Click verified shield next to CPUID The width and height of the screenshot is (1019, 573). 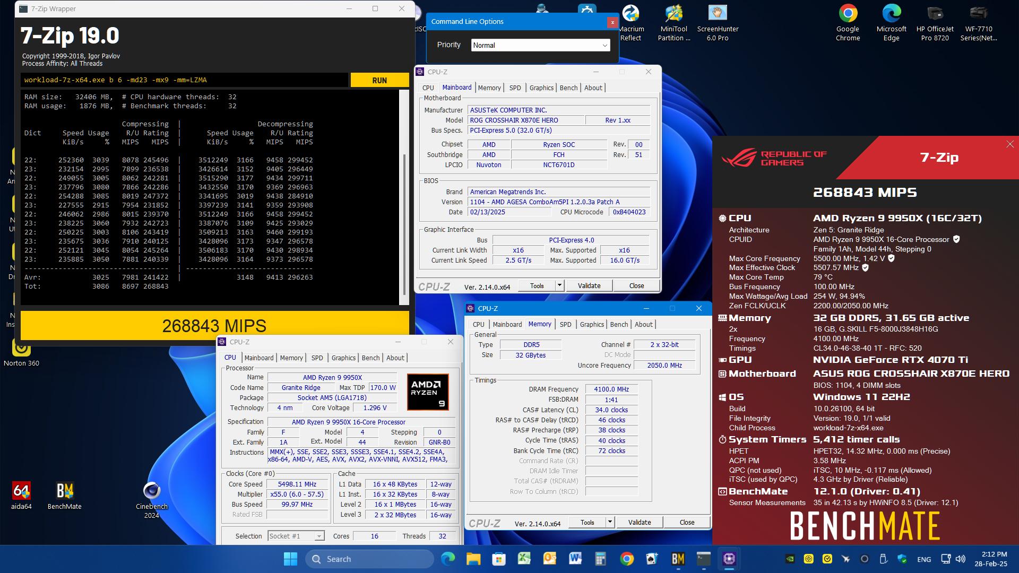[x=956, y=239]
